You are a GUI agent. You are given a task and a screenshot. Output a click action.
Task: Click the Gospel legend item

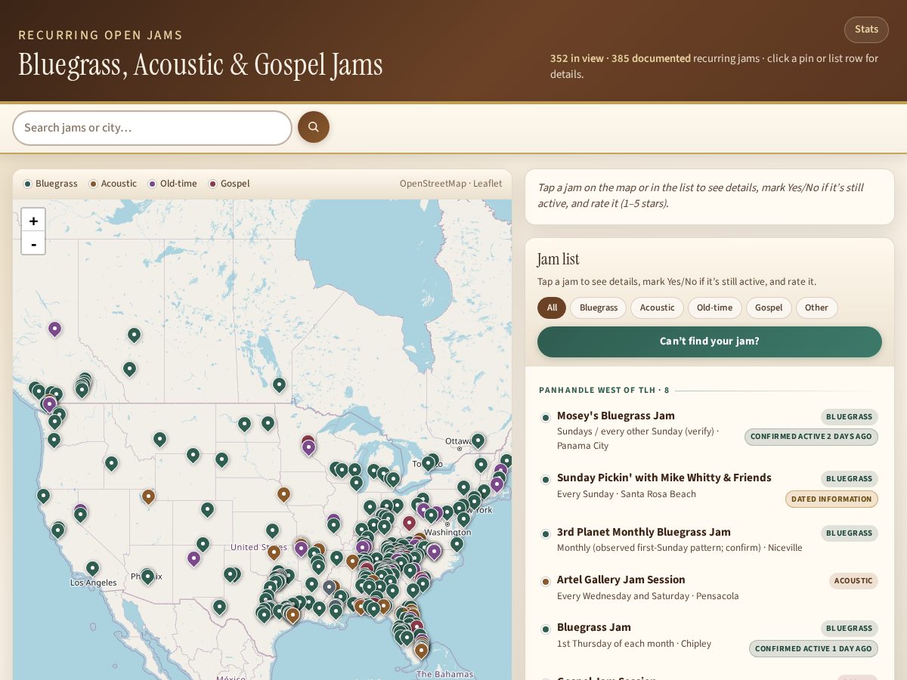click(230, 184)
